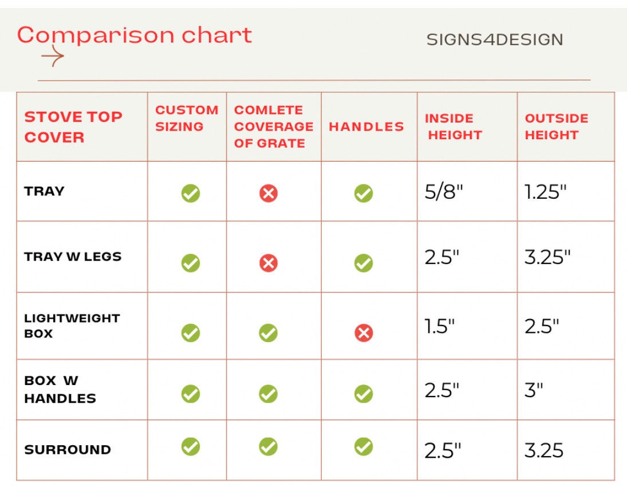The image size is (627, 487).
Task: Click the Inside Height column header
Action: [455, 127]
